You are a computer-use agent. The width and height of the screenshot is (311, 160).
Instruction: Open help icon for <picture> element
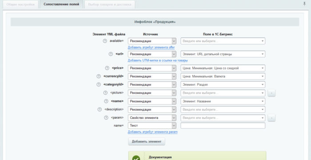[x=105, y=93]
